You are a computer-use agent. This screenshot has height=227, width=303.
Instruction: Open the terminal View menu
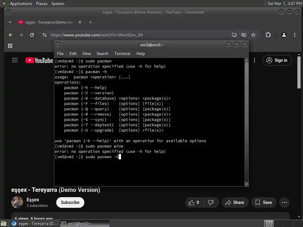click(x=87, y=54)
